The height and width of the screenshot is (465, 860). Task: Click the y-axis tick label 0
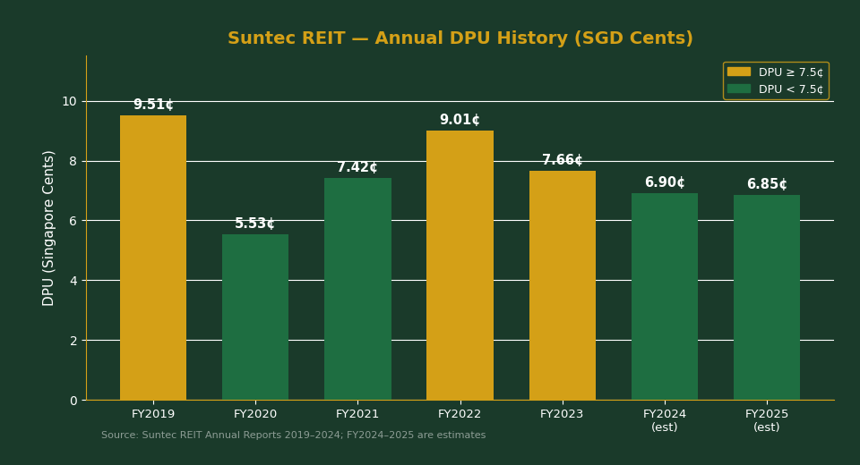point(73,401)
